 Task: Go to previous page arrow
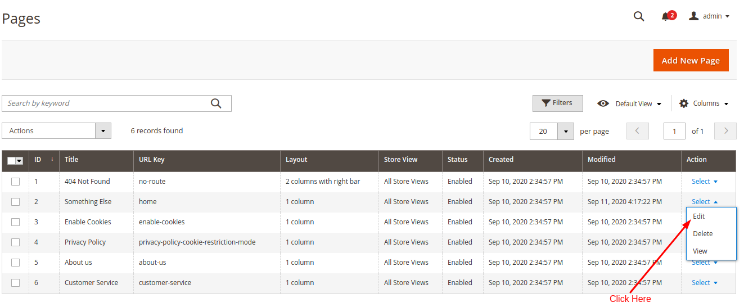point(637,131)
